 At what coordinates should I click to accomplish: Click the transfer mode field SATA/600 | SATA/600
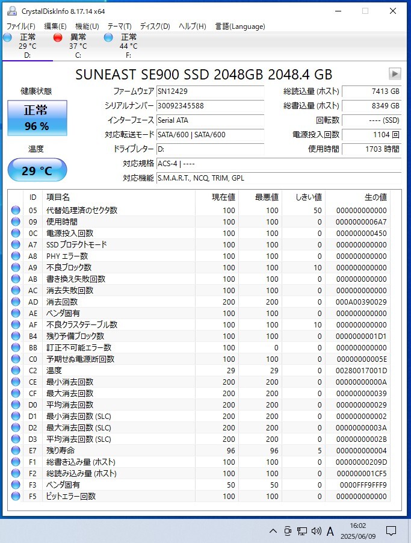210,135
